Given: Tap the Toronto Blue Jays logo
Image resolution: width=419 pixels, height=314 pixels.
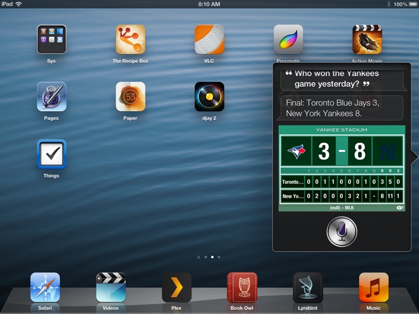Looking at the screenshot, I should click(296, 151).
